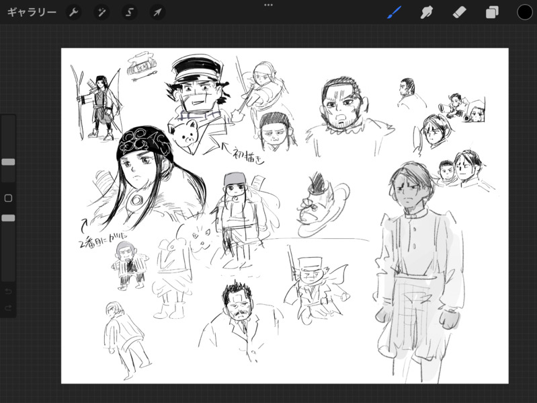Screen dimensions: 537x403
Task: Return to the ギャラリー gallery
Action: (x=32, y=13)
